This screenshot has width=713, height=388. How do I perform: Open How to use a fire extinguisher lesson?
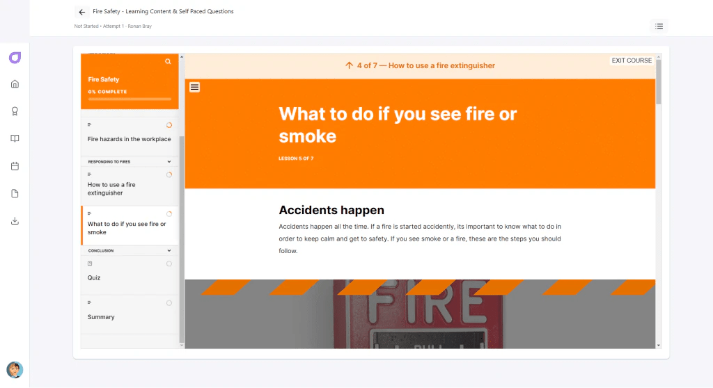[130, 186]
